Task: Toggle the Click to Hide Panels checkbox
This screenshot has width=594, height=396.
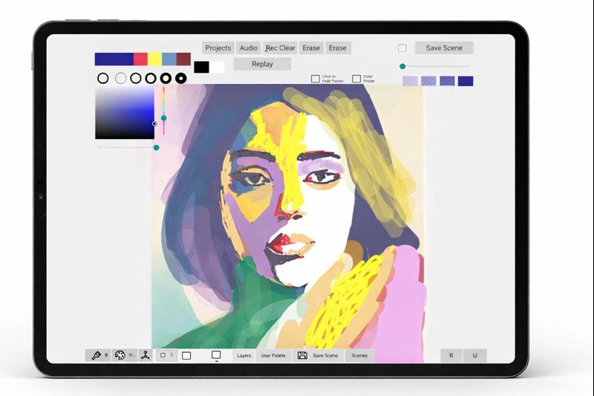Action: point(316,78)
